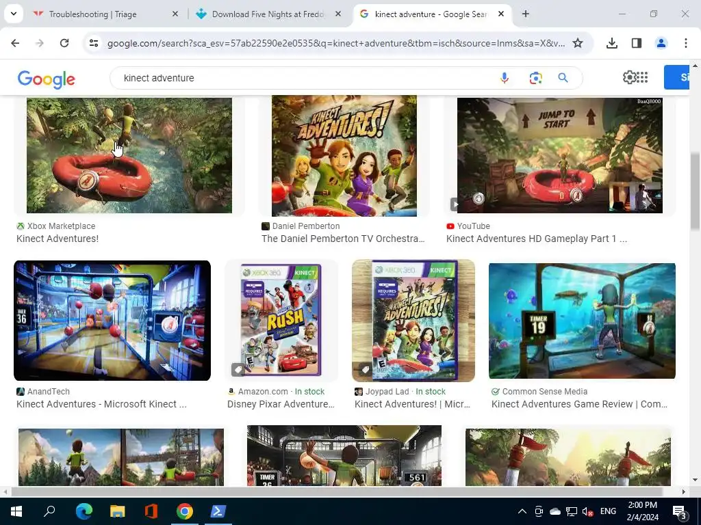Open Chrome downloads
The image size is (701, 525).
click(x=612, y=43)
